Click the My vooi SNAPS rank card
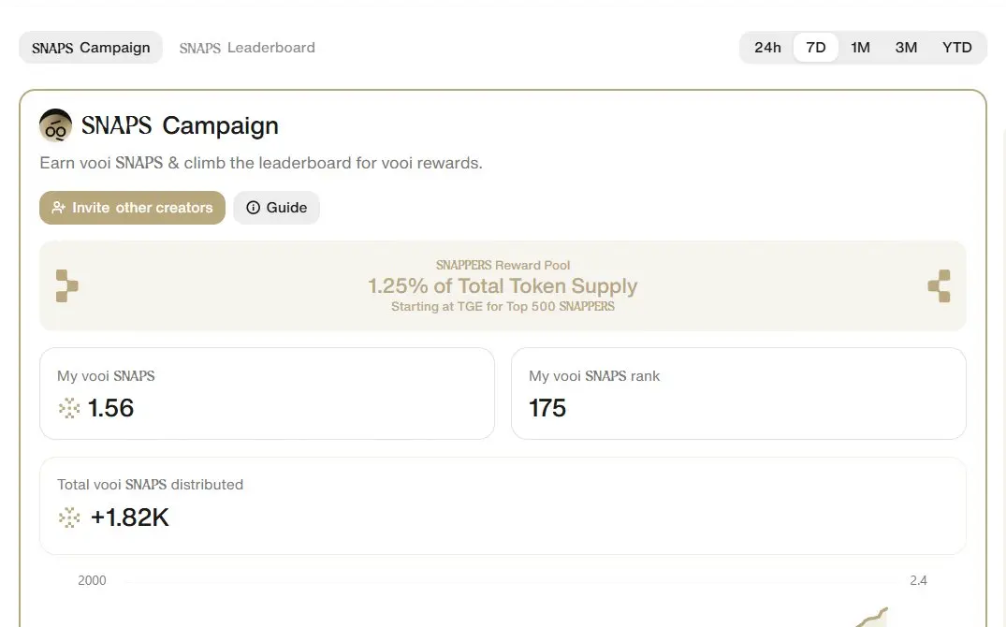The width and height of the screenshot is (1006, 627). [x=738, y=393]
